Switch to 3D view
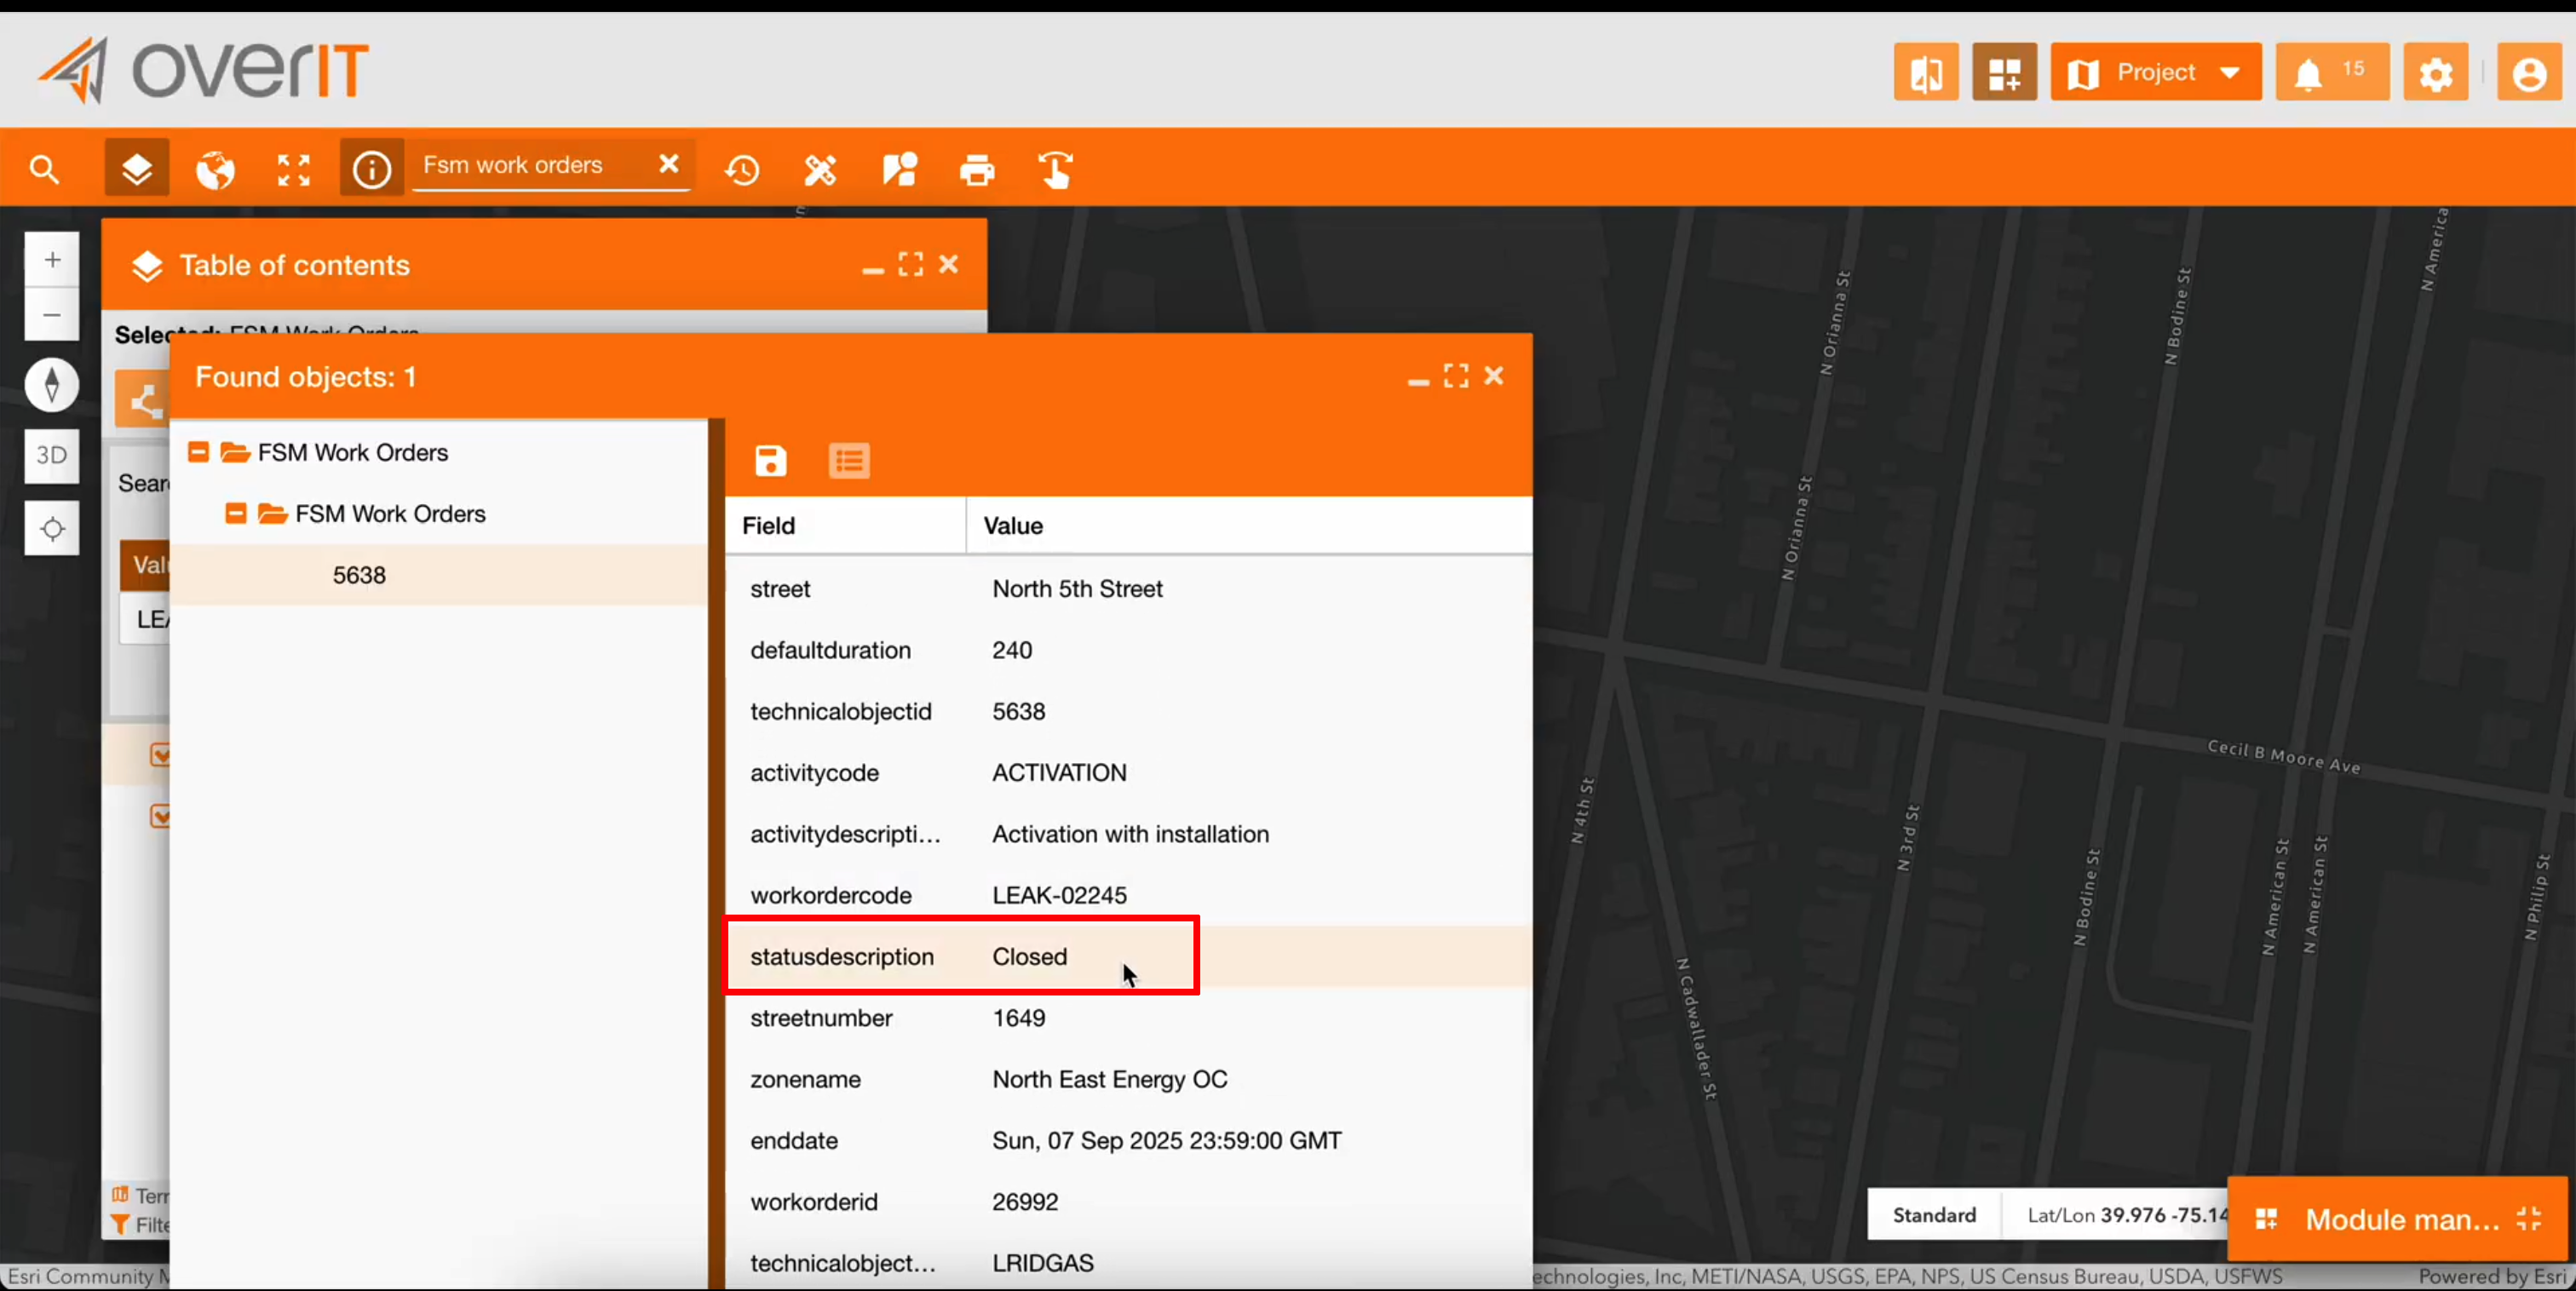 (x=52, y=456)
